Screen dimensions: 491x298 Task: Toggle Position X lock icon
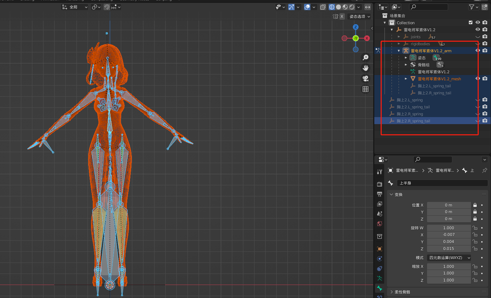pyautogui.click(x=475, y=205)
